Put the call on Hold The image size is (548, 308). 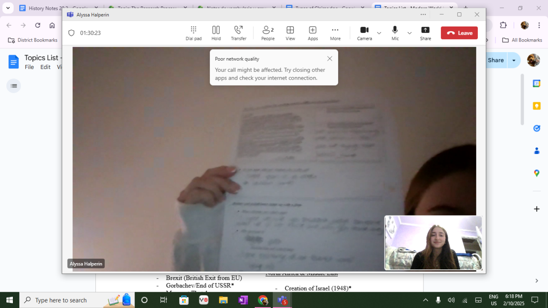216,33
